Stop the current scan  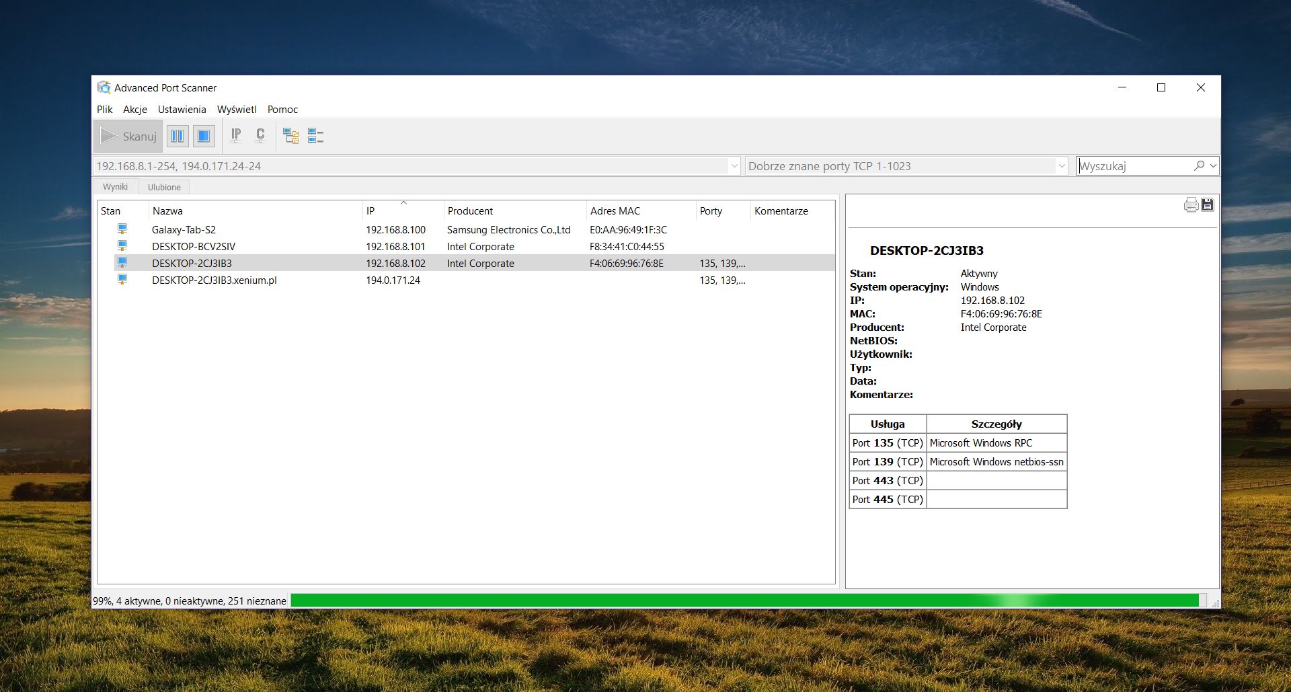point(203,135)
